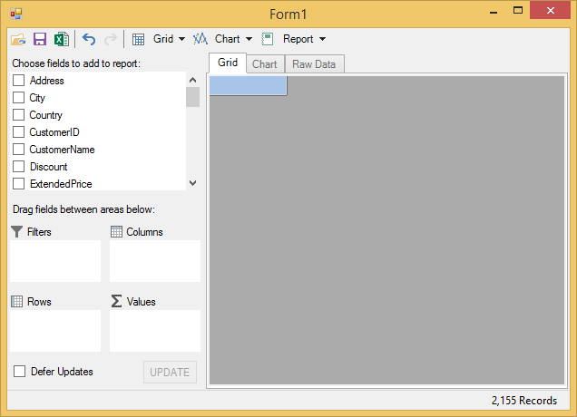Switch to the Chart tab

[265, 64]
